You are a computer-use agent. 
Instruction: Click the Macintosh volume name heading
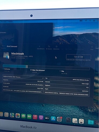(x=17, y=54)
